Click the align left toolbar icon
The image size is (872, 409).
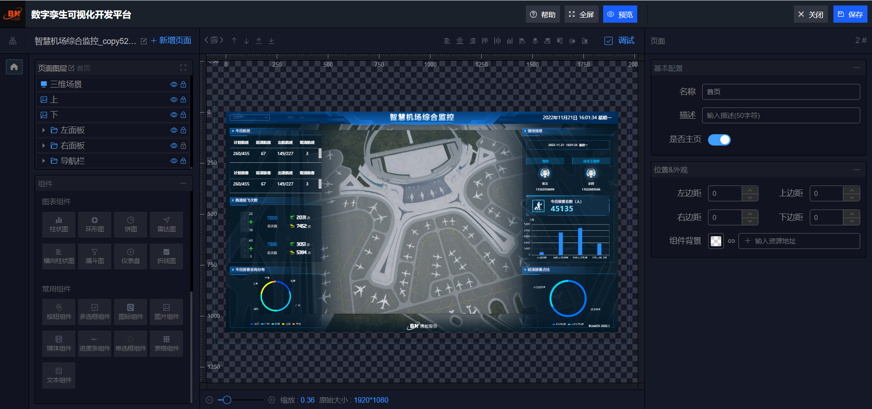point(447,41)
